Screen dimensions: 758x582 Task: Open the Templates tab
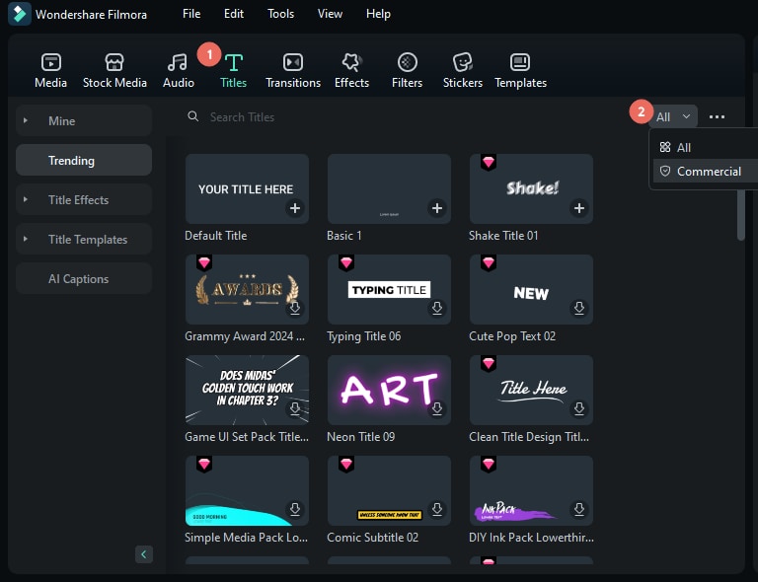pos(520,70)
